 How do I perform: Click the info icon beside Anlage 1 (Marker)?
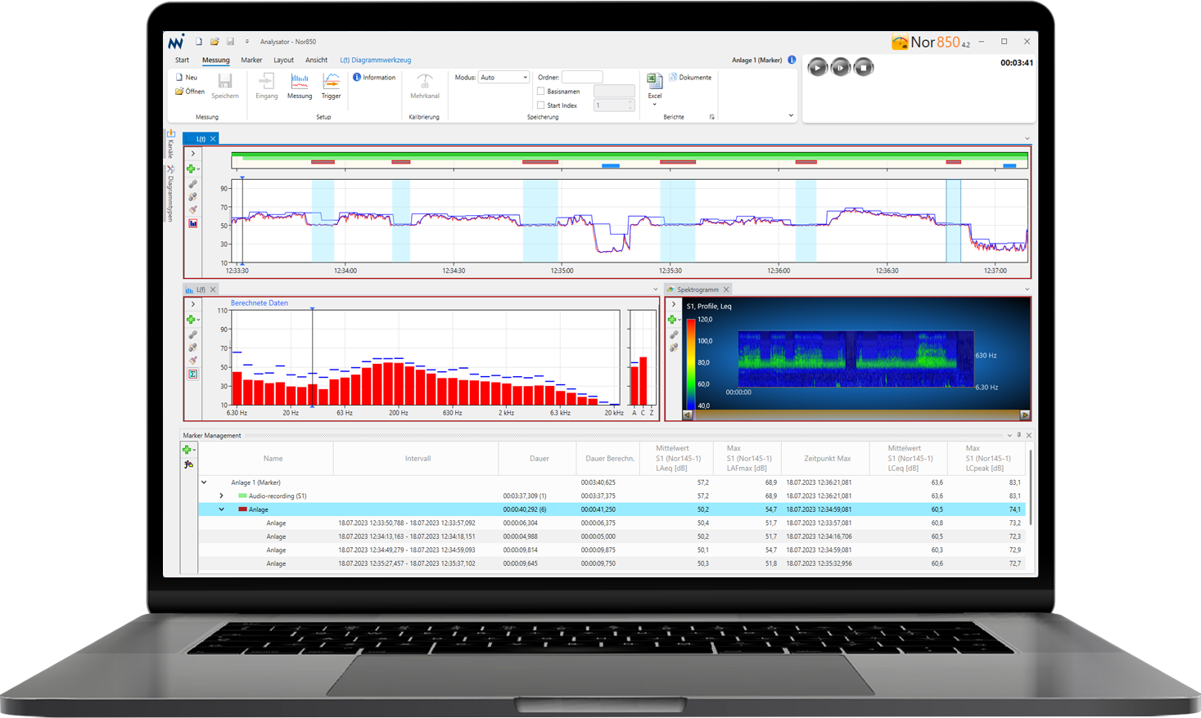pyautogui.click(x=792, y=60)
